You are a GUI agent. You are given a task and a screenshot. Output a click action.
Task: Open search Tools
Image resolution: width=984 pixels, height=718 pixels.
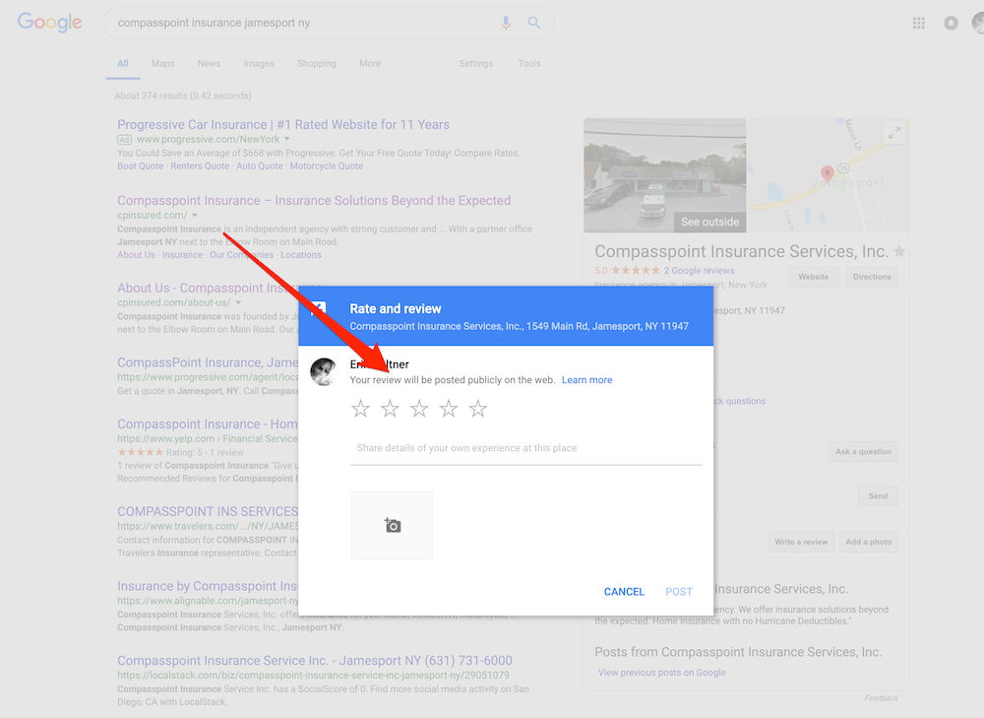click(x=529, y=63)
